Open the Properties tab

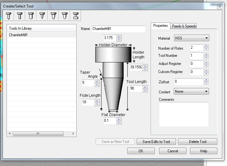click(x=161, y=26)
